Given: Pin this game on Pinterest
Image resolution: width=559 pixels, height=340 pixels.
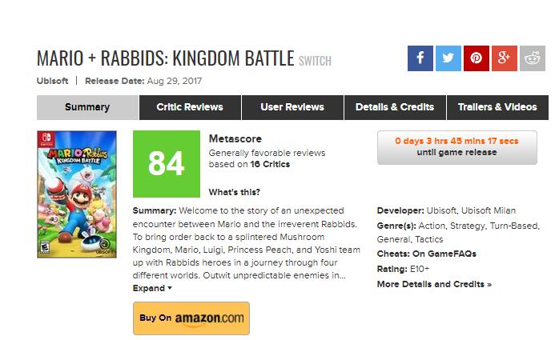Looking at the screenshot, I should point(476,58).
